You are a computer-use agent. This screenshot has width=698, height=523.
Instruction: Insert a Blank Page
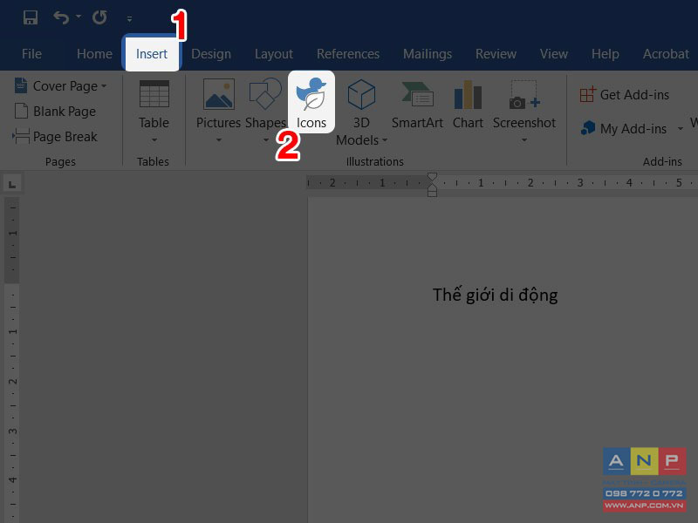coord(55,112)
